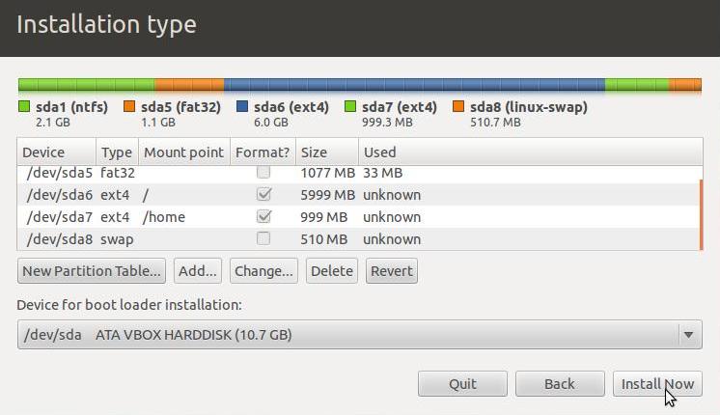Click the blue sda6 (ext4) legend swatch

[x=242, y=106]
